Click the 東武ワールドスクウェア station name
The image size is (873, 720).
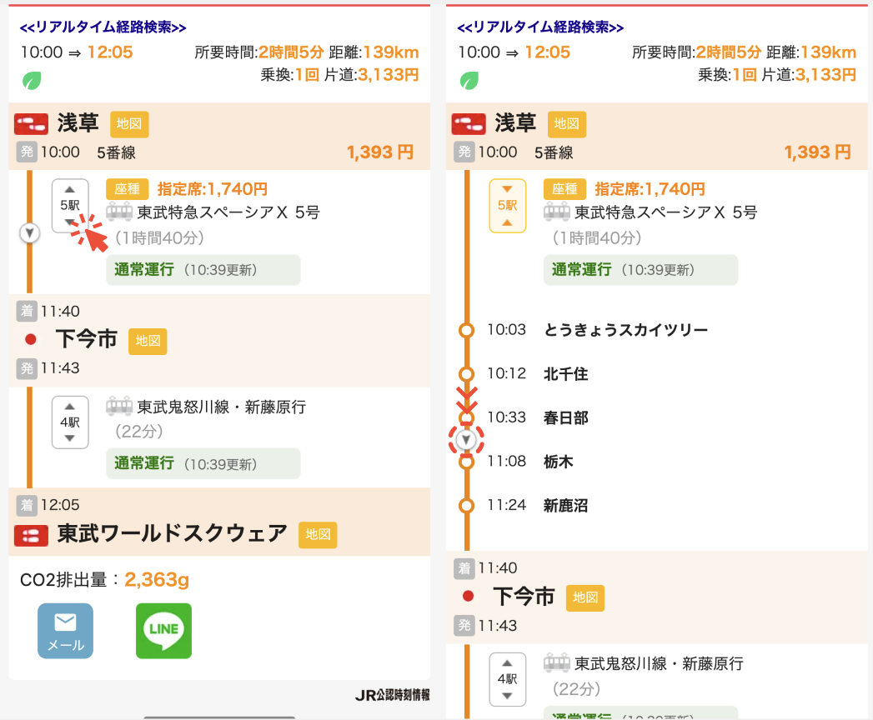172,533
